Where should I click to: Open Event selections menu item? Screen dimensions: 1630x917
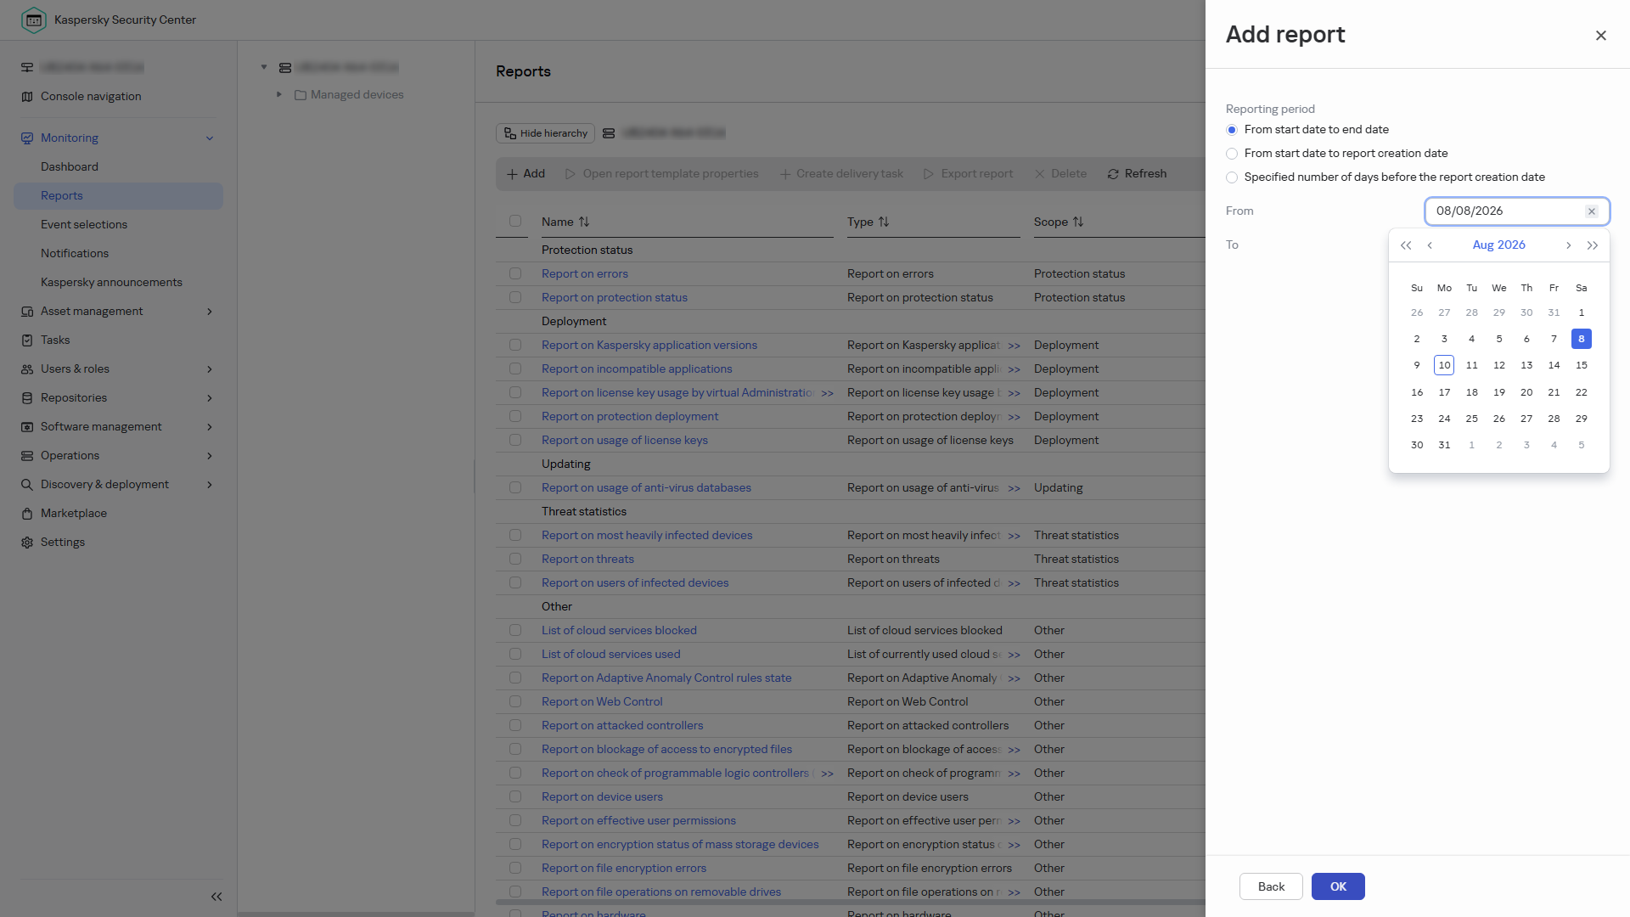(84, 225)
